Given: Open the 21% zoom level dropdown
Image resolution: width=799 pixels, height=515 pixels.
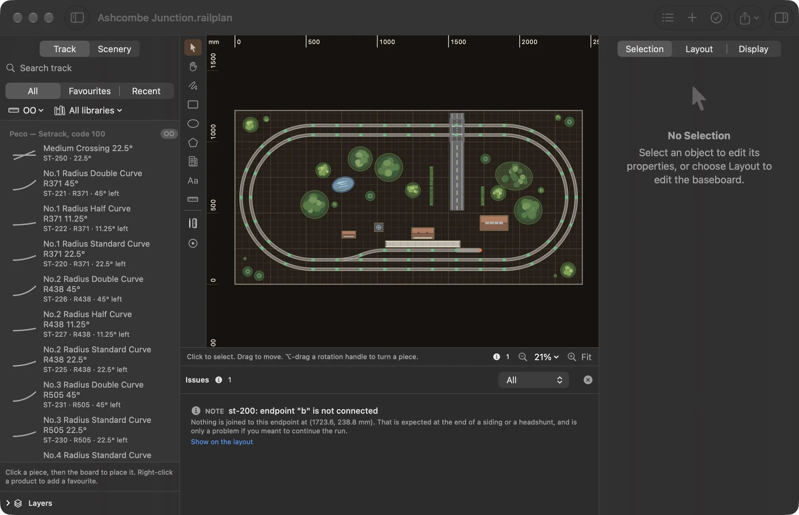Looking at the screenshot, I should coord(546,357).
